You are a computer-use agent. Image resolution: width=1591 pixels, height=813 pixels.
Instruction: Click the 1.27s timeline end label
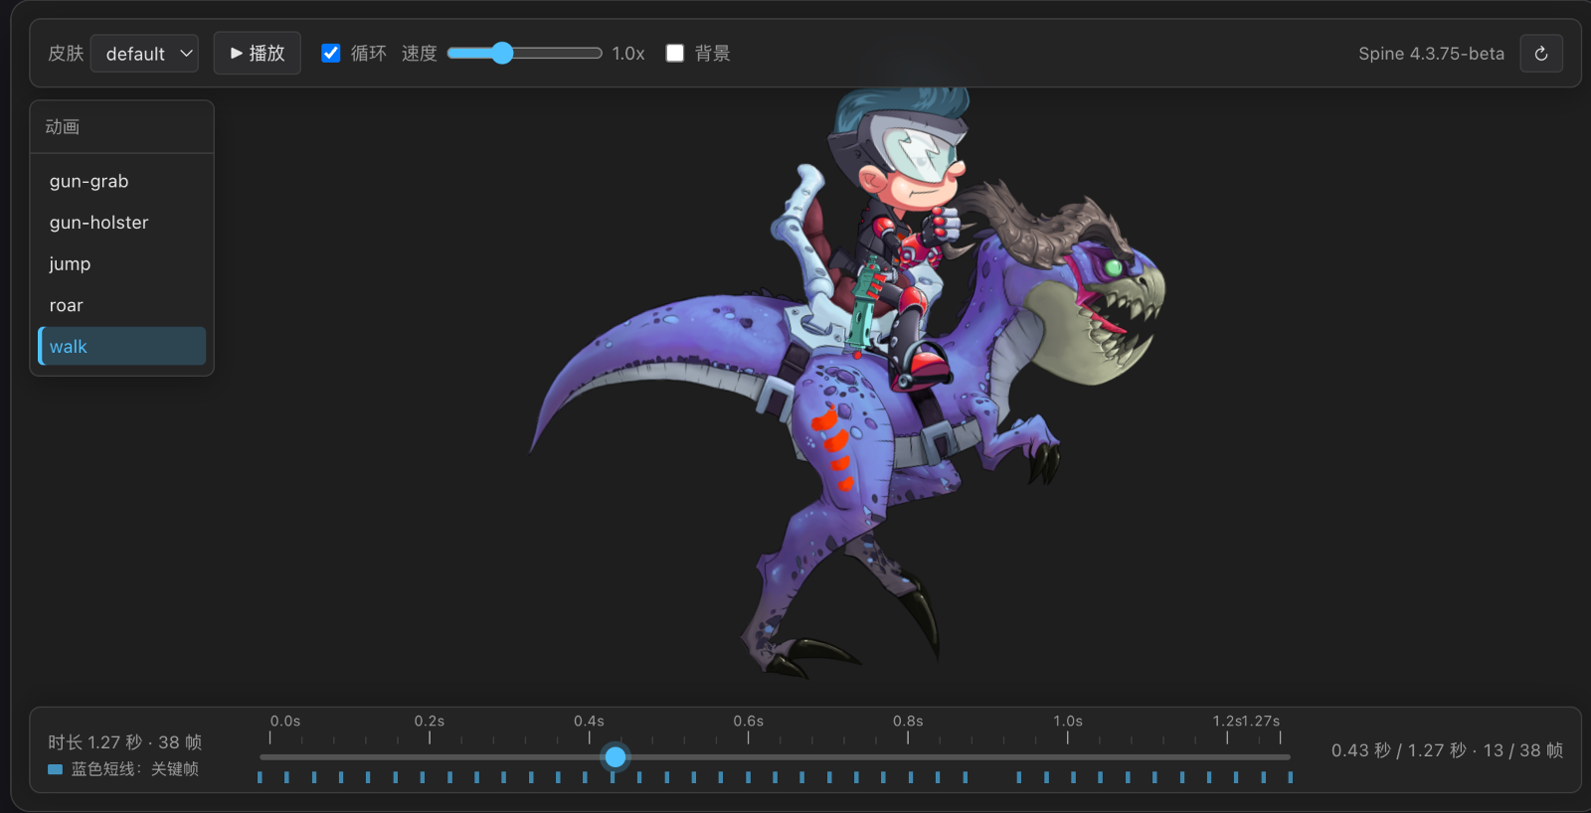tap(1262, 722)
